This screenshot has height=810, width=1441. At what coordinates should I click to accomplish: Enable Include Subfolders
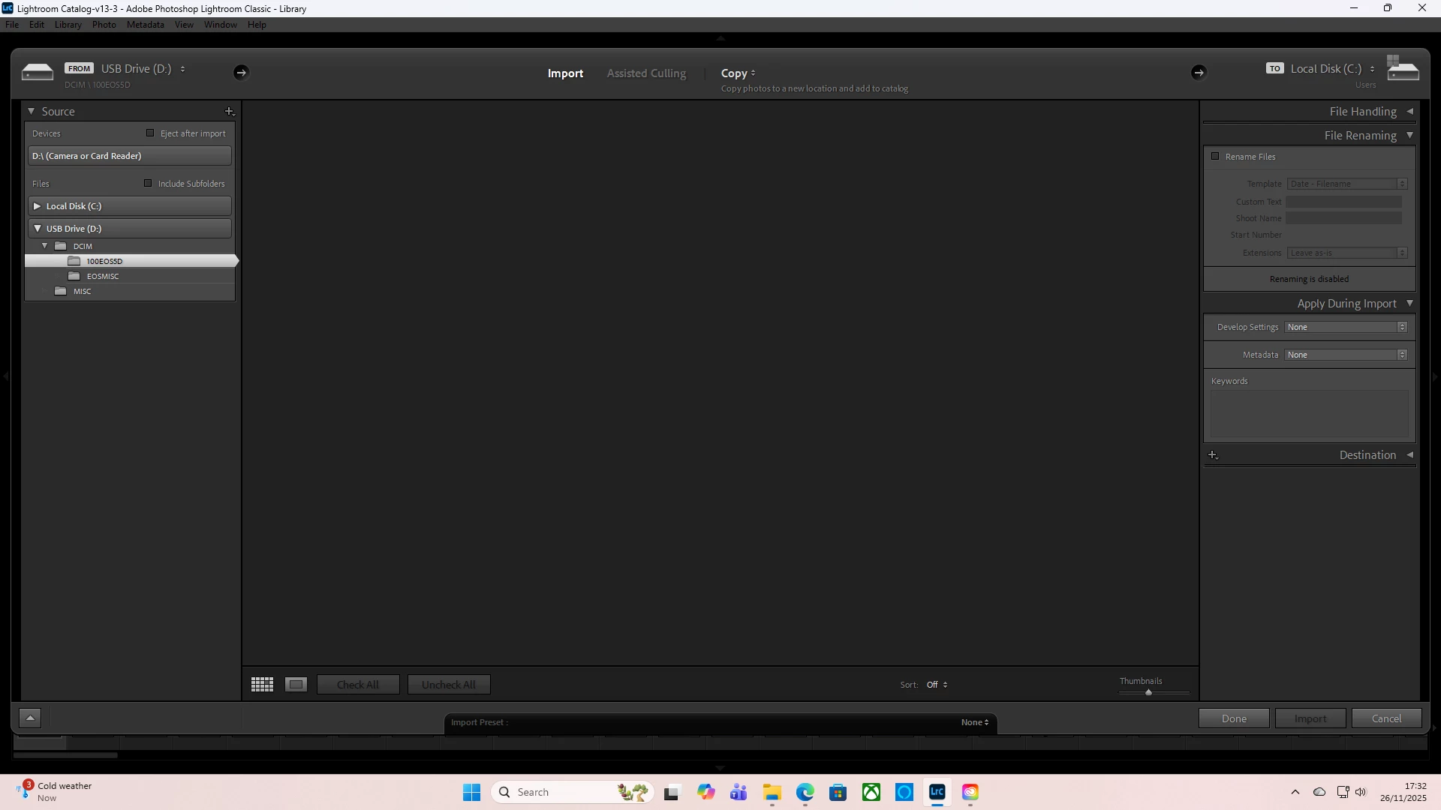click(x=148, y=183)
